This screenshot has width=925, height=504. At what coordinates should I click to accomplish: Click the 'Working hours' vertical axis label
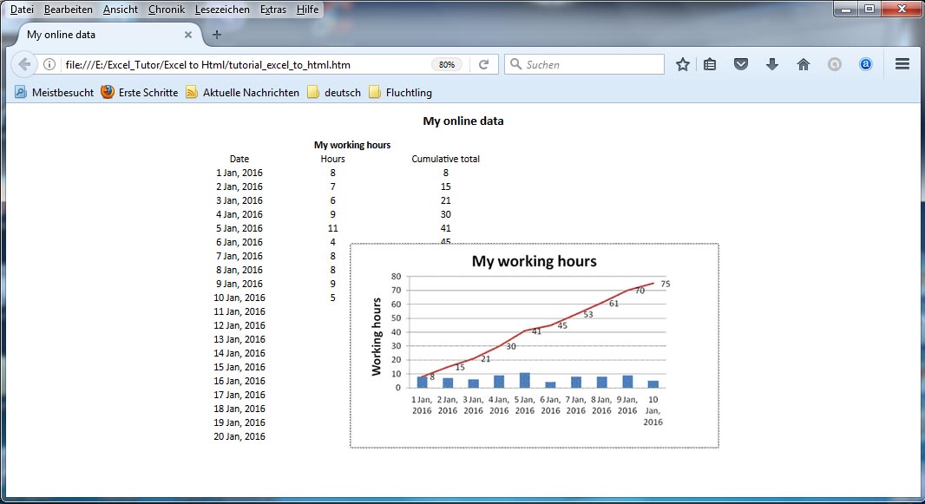pyautogui.click(x=377, y=337)
